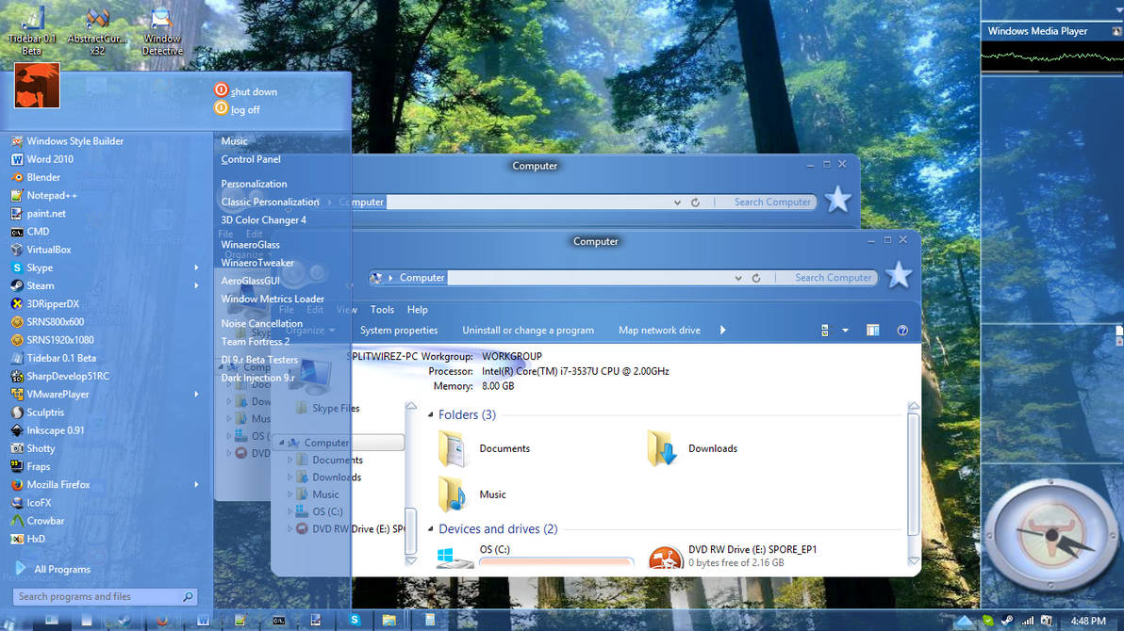Click the Skype icon on the taskbar
The width and height of the screenshot is (1124, 631).
pyautogui.click(x=355, y=620)
